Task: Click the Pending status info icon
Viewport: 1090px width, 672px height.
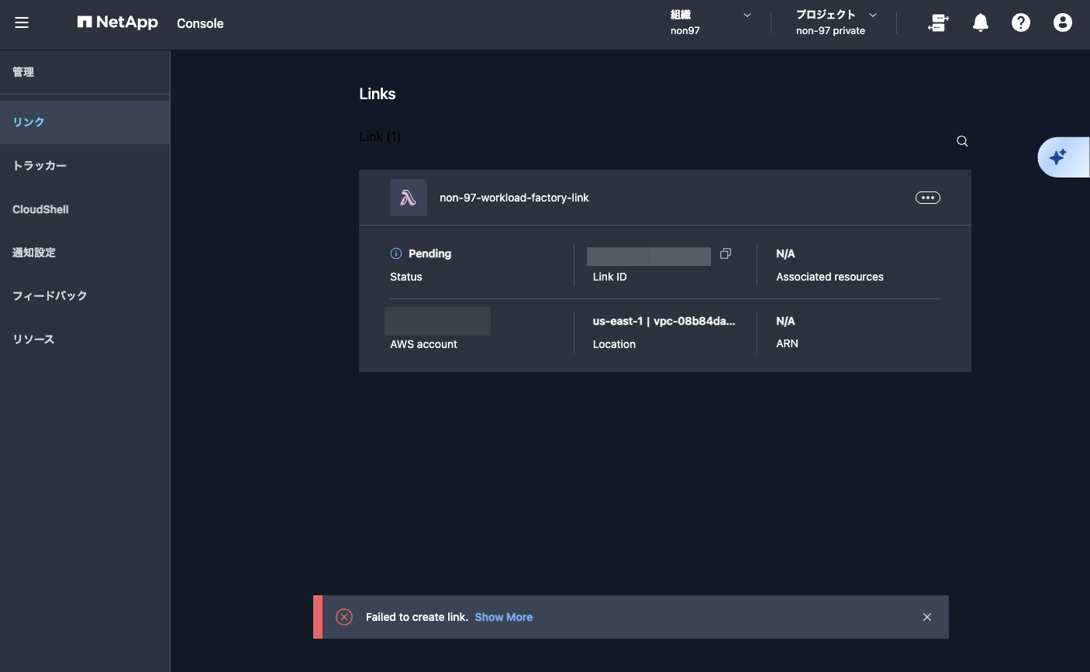Action: 396,253
